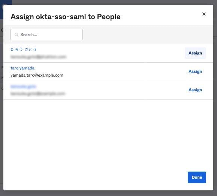Close the Assign to People dialog
Image resolution: width=217 pixels, height=196 pixels.
(204, 14)
